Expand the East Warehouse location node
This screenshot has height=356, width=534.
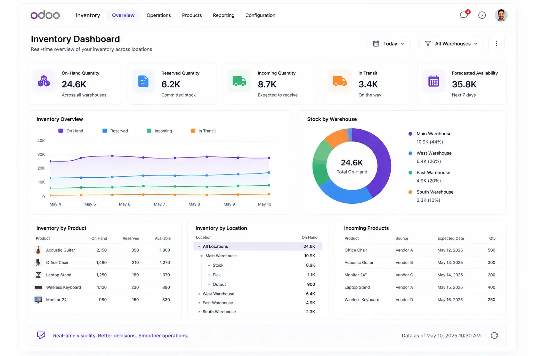(199, 303)
